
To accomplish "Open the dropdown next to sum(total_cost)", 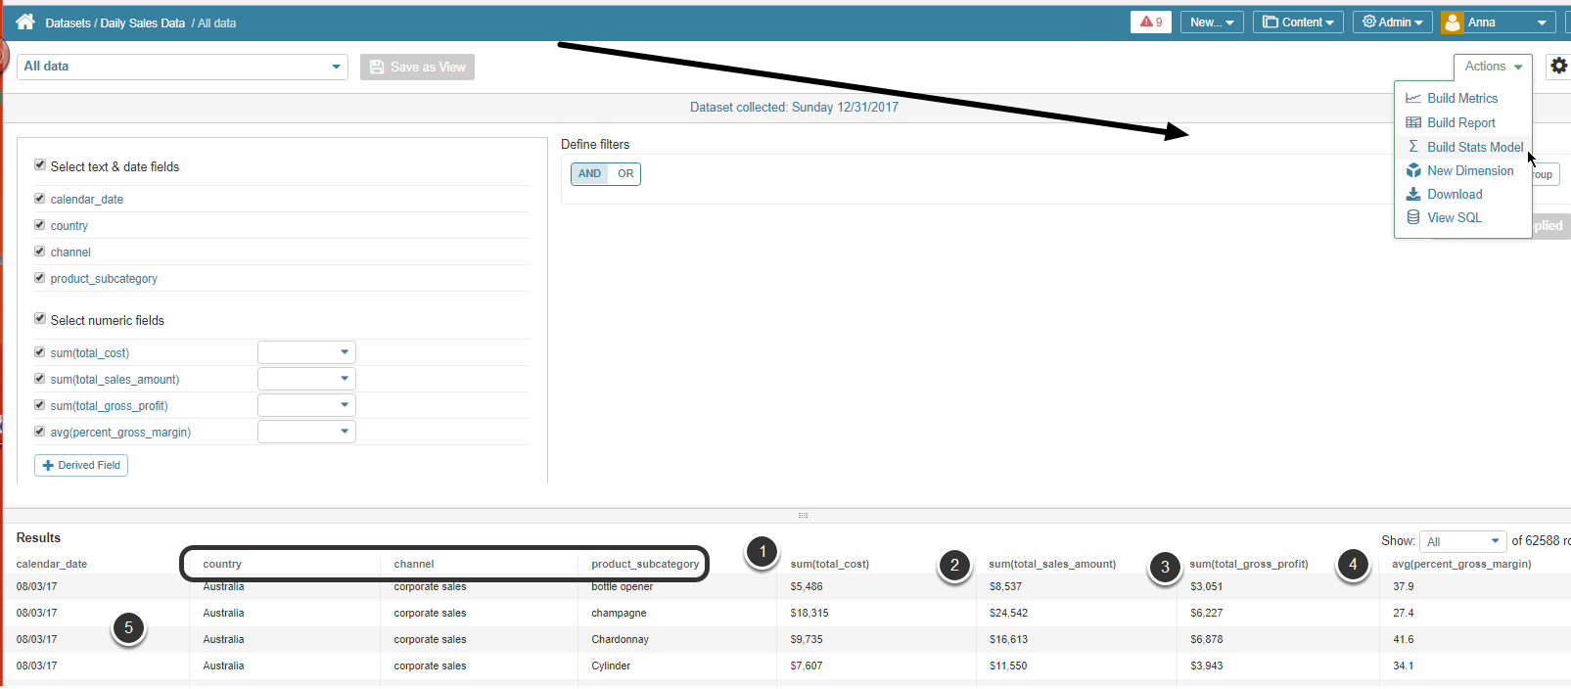I will pos(306,352).
